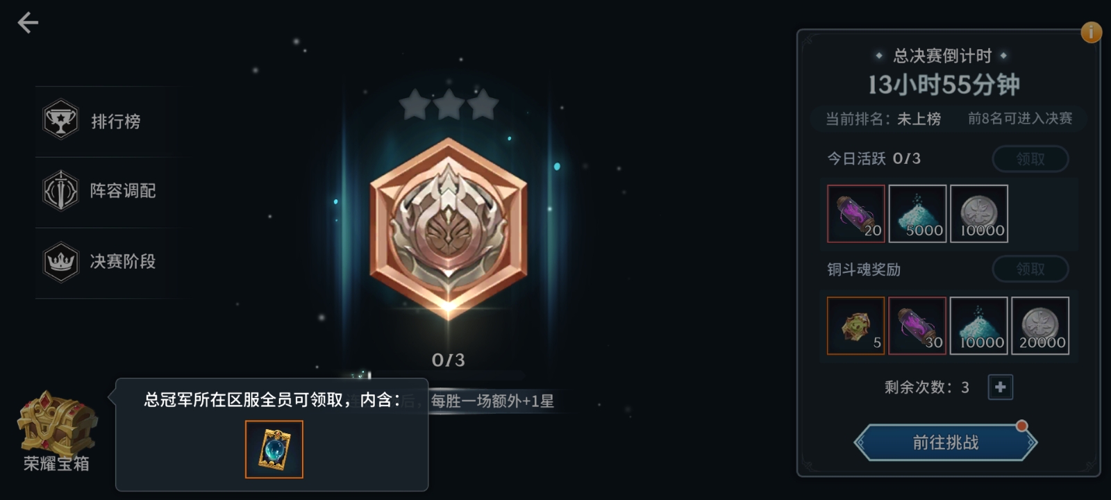The width and height of the screenshot is (1111, 500).
Task: Tap the blue powder reward with 5000
Action: [917, 214]
